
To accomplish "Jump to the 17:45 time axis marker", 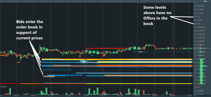I will pyautogui.click(x=103, y=95).
